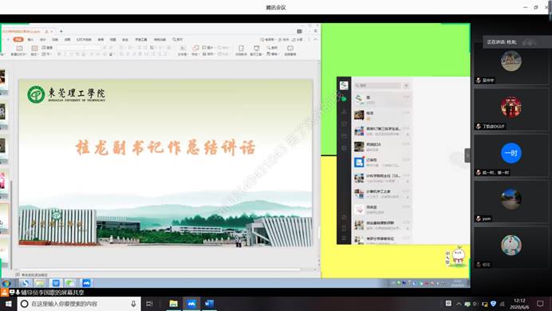552x311 pixels.
Task: Select the 一时 participant tile
Action: [511, 155]
